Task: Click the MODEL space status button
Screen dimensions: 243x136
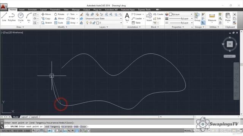Action: click(x=188, y=131)
